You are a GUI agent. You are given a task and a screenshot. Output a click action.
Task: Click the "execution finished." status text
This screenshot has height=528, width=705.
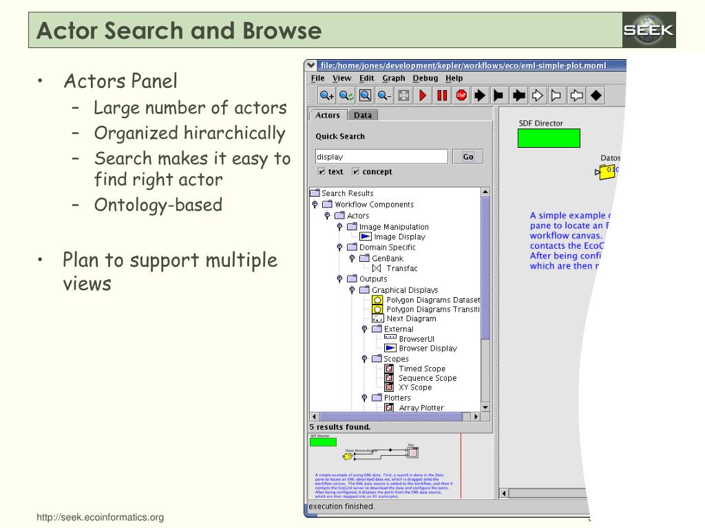coord(341,506)
